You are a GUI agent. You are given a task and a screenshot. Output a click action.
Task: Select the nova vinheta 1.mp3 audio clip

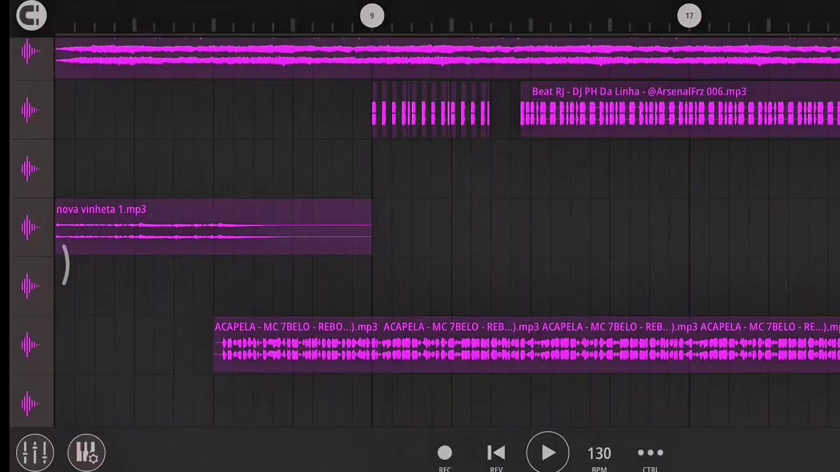tap(213, 227)
